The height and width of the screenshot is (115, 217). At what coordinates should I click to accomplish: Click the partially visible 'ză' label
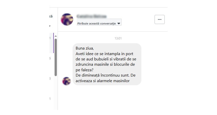pos(51,16)
